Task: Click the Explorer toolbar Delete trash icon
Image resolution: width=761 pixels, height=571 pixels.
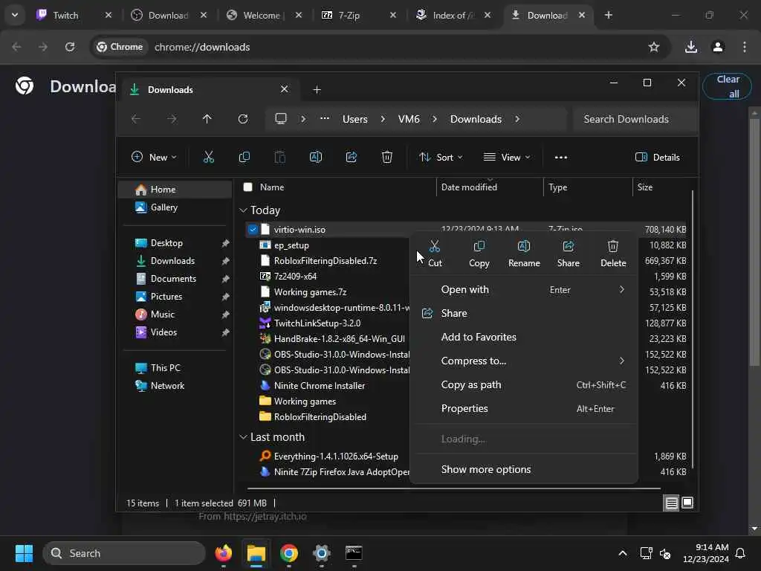Action: click(x=386, y=157)
